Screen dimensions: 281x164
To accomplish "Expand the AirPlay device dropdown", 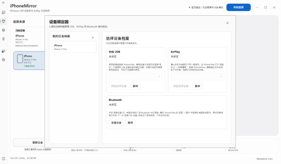I will (x=197, y=77).
